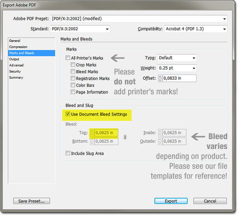This screenshot has height=223, width=238.
Task: Open the Advanced category
Action: coord(32,65)
